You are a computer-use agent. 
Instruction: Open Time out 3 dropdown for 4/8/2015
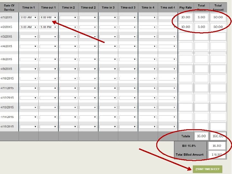coord(128,59)
